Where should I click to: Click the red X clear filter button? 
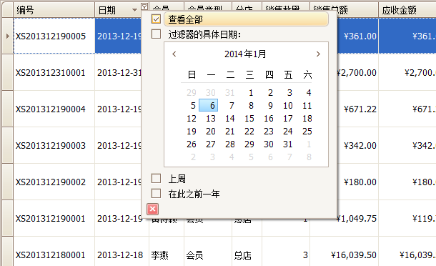tap(153, 209)
